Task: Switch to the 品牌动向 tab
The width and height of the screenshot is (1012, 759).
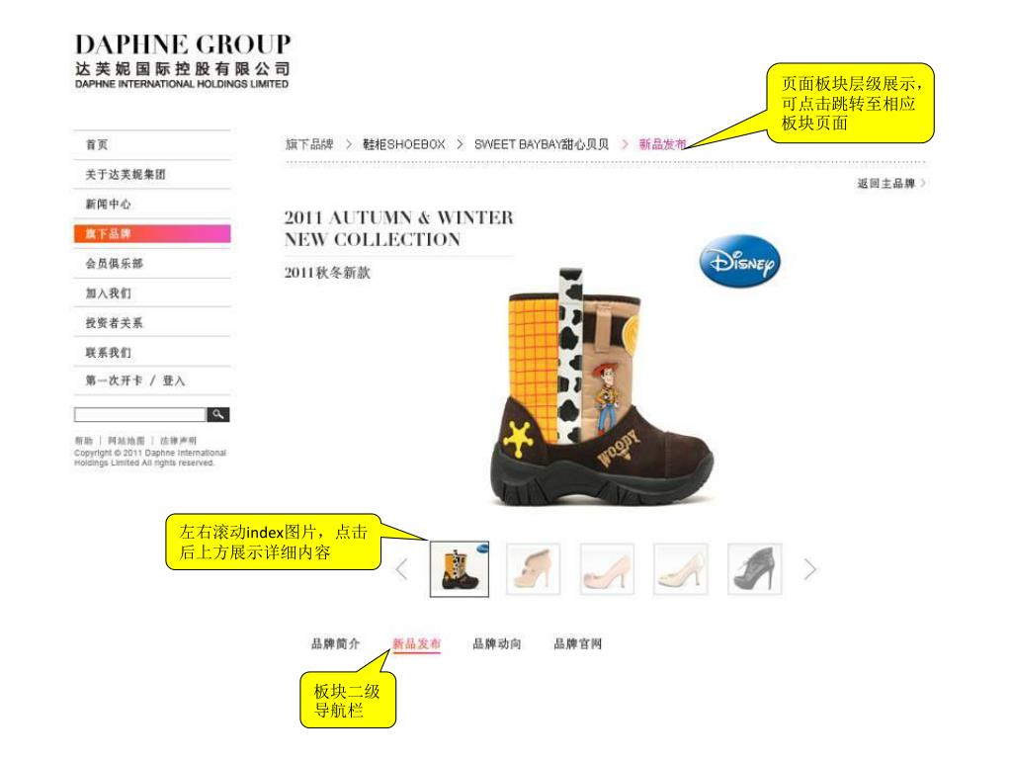Action: point(497,643)
